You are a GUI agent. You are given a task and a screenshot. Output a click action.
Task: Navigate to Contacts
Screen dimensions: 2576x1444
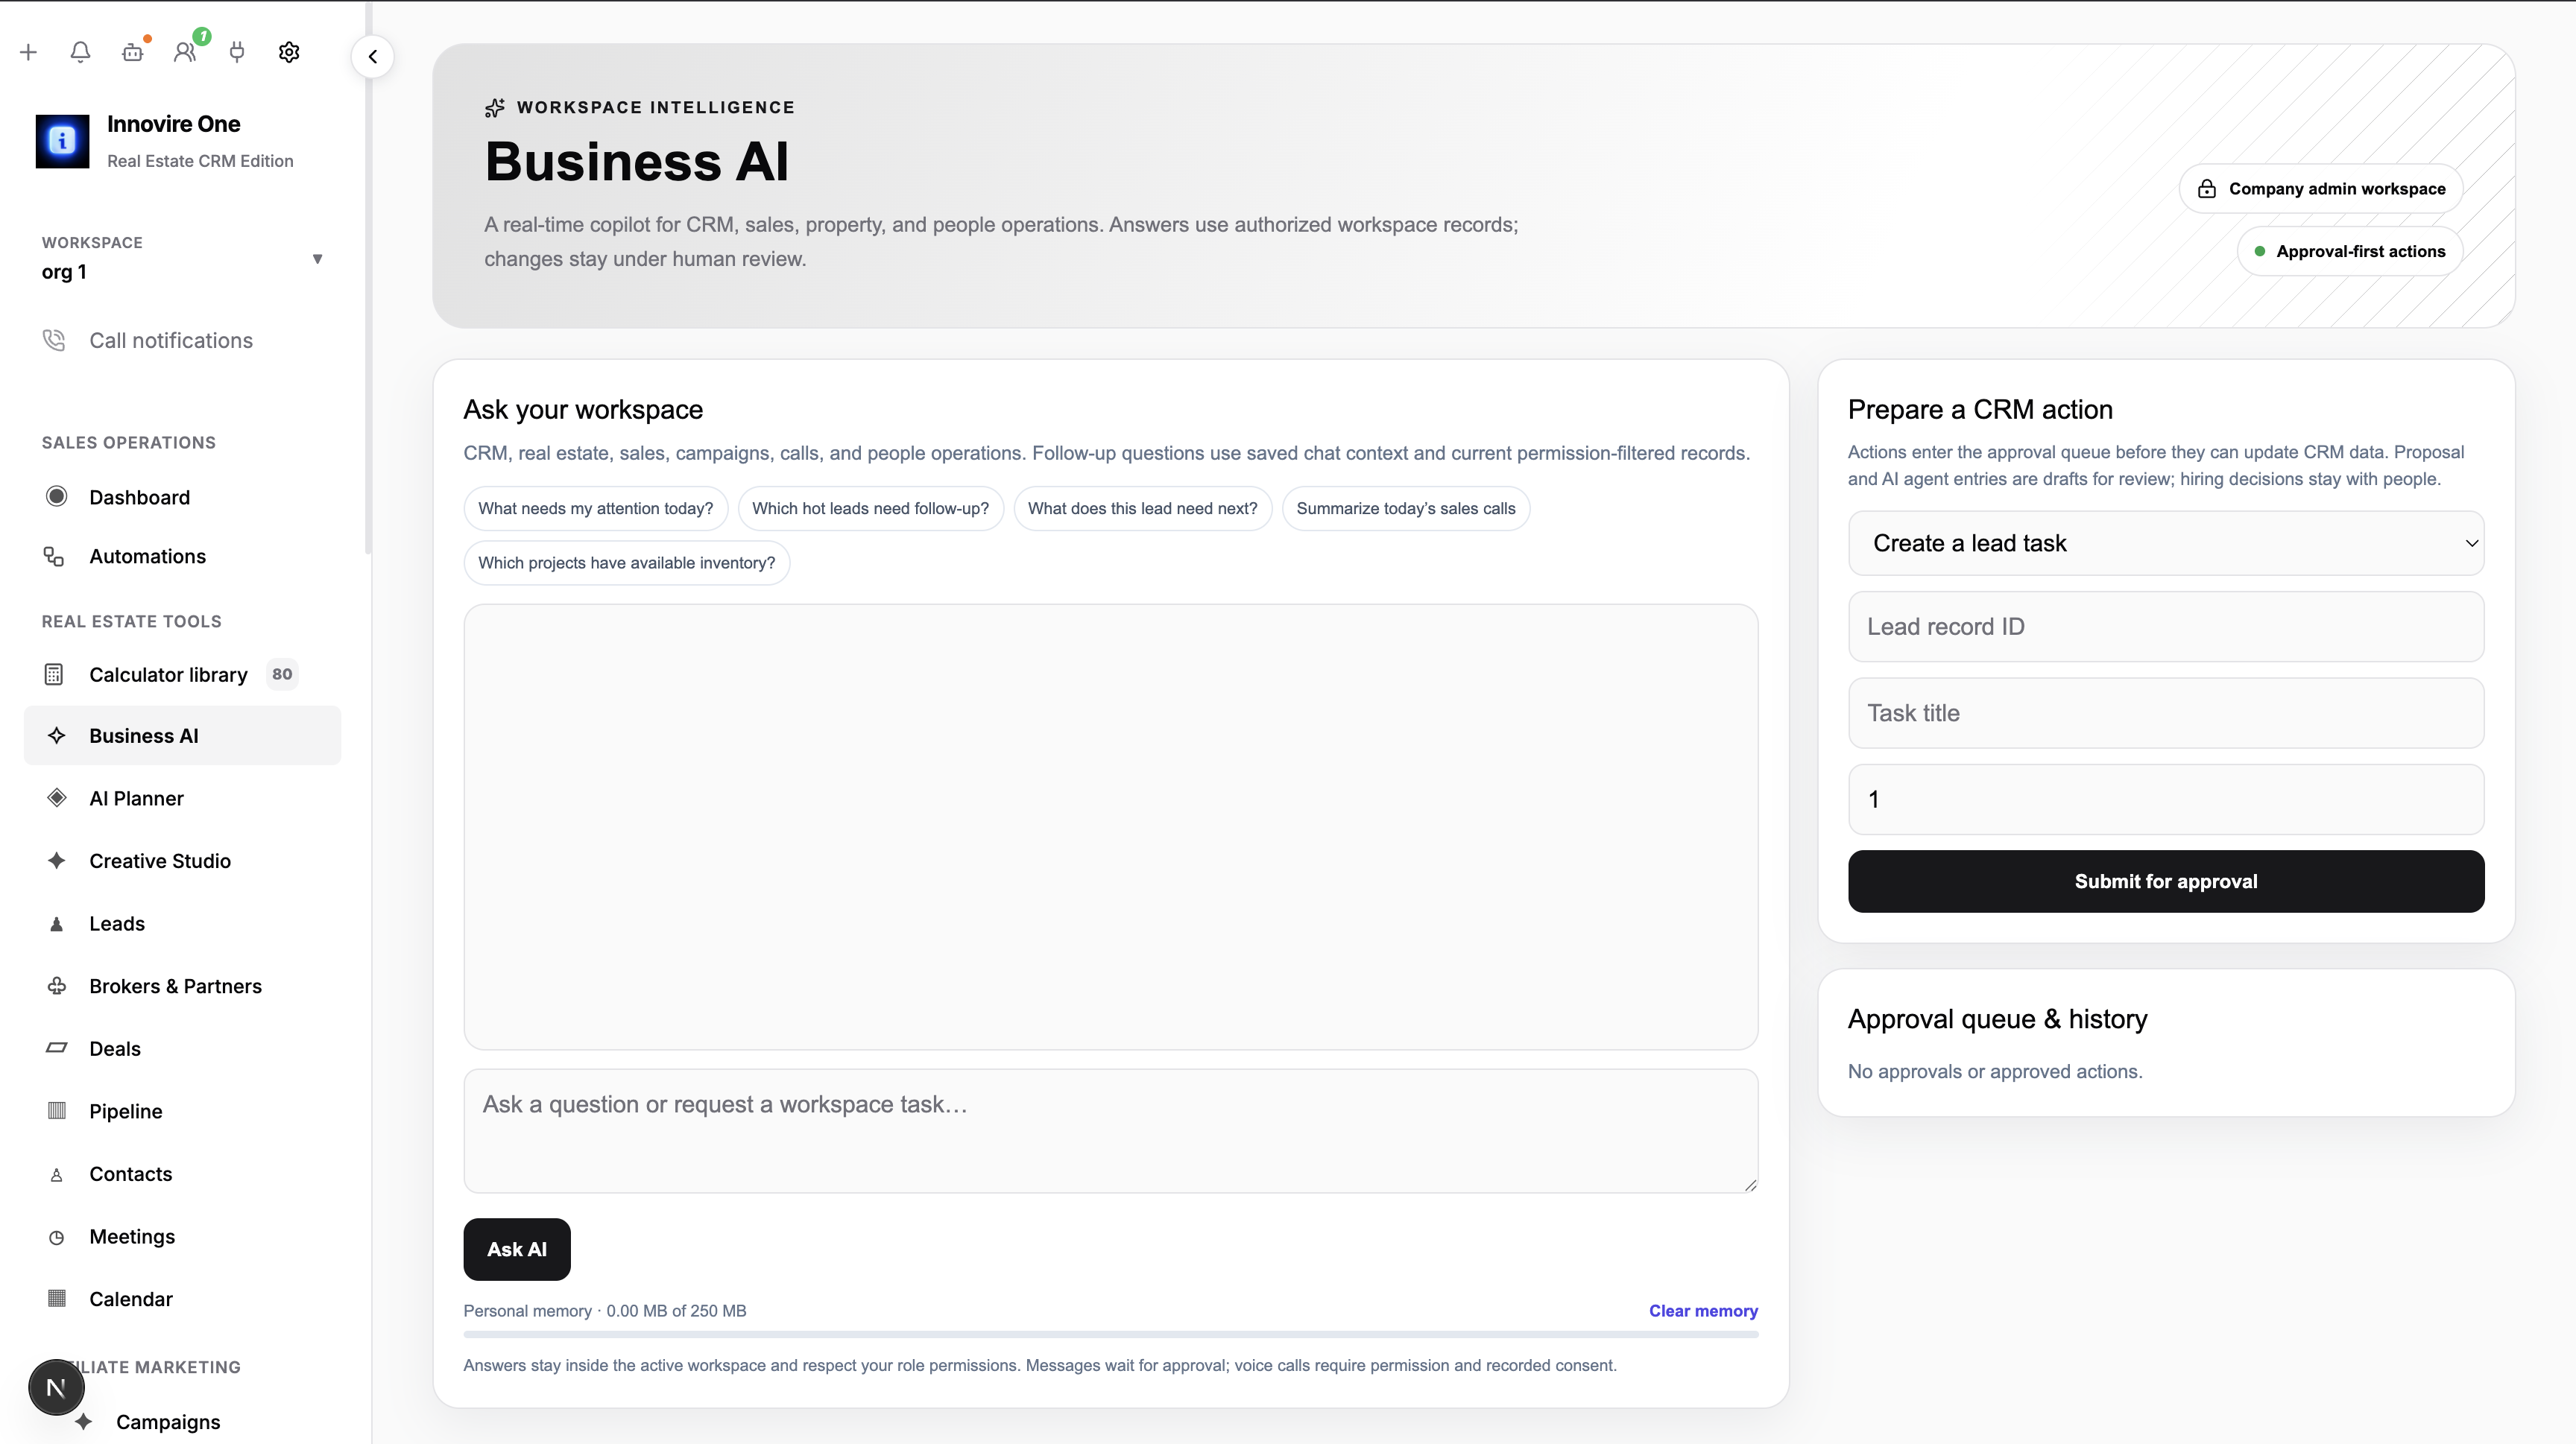pyautogui.click(x=183, y=1174)
